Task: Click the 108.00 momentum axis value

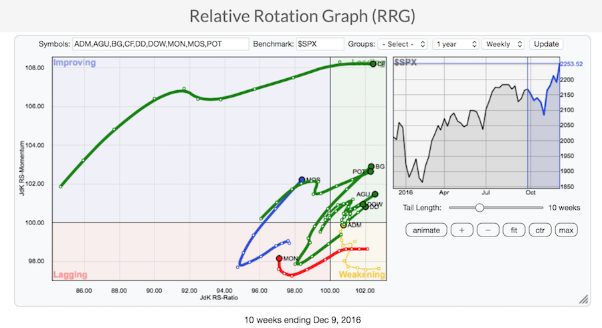Action: click(35, 68)
